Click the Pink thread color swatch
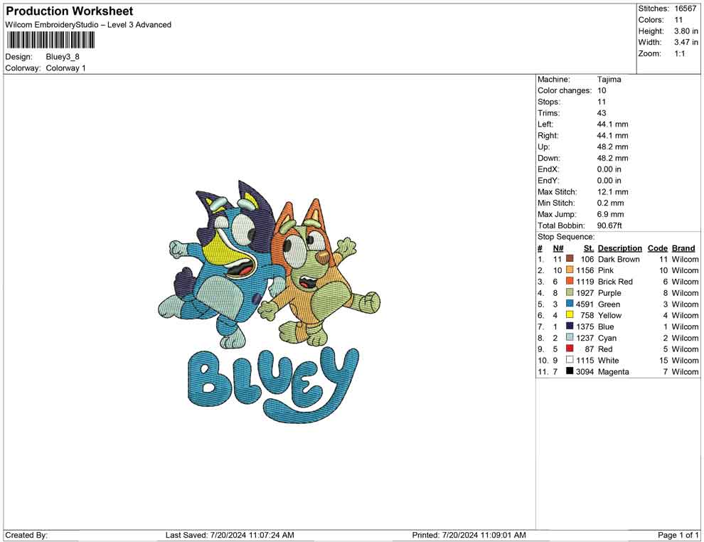704x542 pixels. point(570,270)
